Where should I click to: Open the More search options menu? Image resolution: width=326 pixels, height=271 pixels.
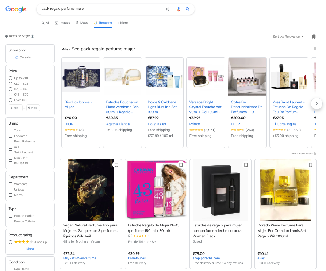tap(123, 23)
